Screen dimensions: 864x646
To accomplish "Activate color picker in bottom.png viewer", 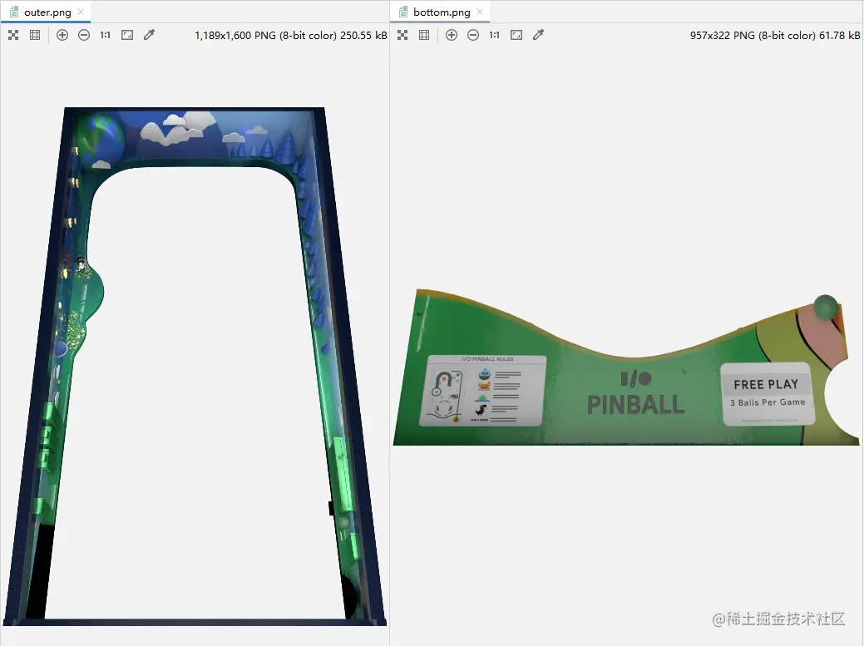I will [x=538, y=35].
